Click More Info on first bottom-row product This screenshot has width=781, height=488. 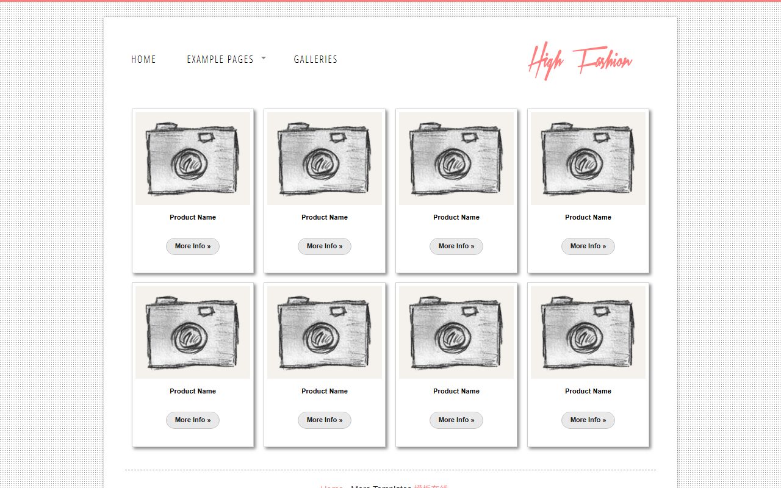tap(193, 420)
